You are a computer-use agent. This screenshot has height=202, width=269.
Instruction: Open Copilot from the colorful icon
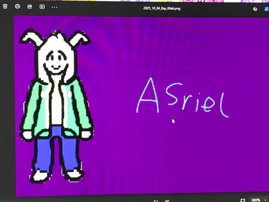pos(255,9)
